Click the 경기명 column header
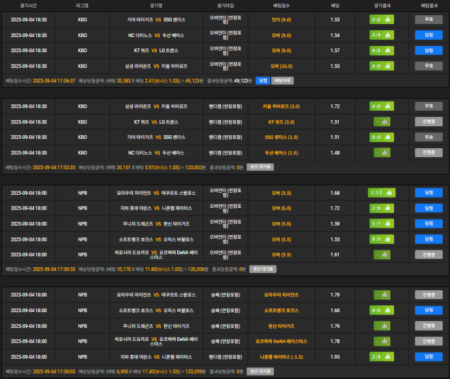This screenshot has width=450, height=379. (156, 6)
